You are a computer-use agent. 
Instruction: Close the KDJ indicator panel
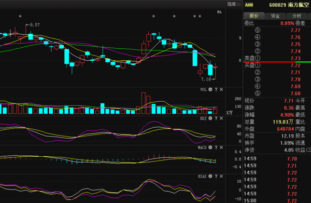(221, 118)
